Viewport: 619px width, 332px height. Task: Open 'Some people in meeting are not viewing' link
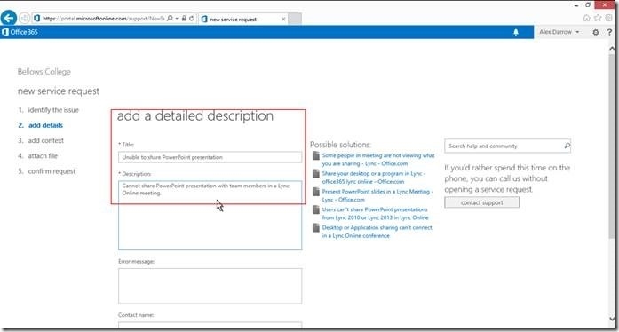(x=378, y=160)
